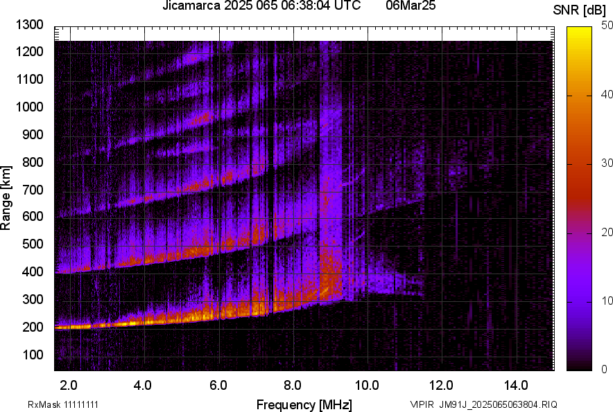Image resolution: width=613 pixels, height=412 pixels.
Task: Click the 'Frequency [MHz]' axis label
Action: (304, 404)
